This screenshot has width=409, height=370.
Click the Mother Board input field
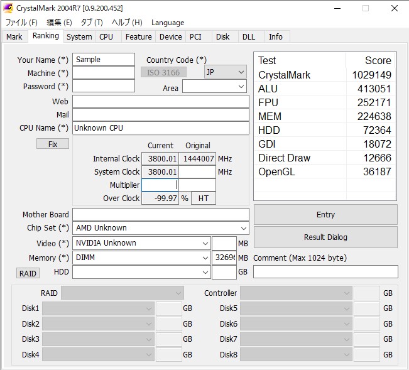(x=161, y=214)
